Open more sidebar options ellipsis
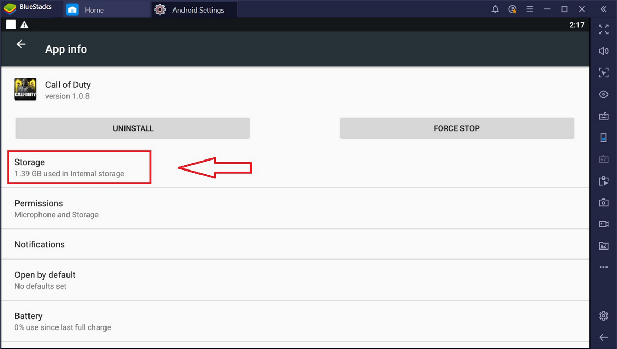Image resolution: width=617 pixels, height=349 pixels. pyautogui.click(x=603, y=267)
